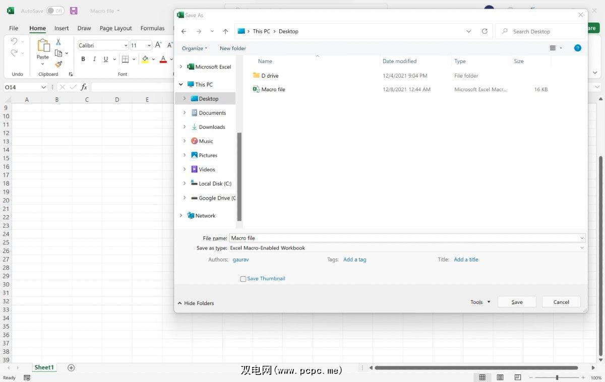Open the Save as type dropdown
This screenshot has width=605, height=382.
[x=407, y=248]
